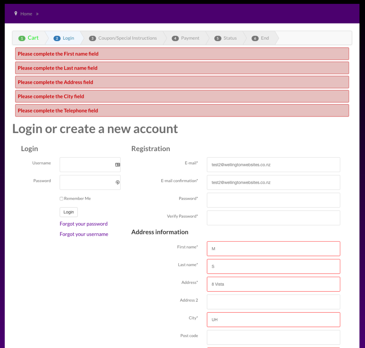Click the contact card autofill icon in Username
Screen dimensions: 365x348
coord(118,165)
